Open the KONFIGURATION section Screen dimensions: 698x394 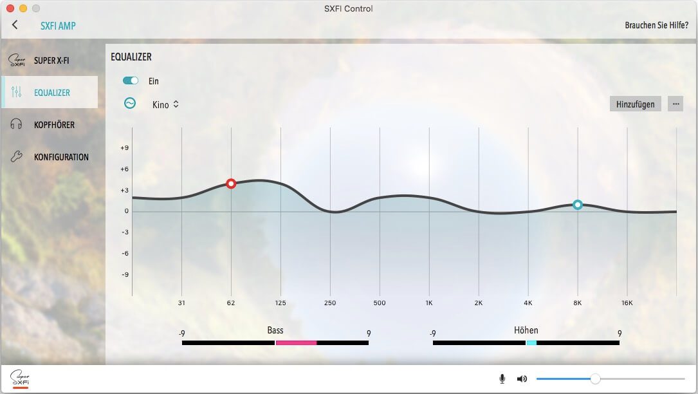[x=61, y=157]
